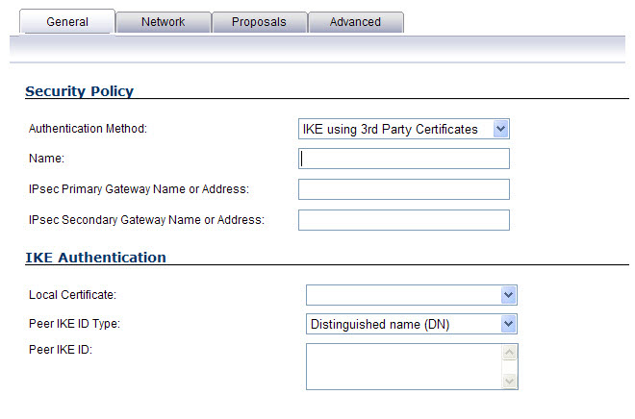The width and height of the screenshot is (635, 419).
Task: Expand Authentication Method dropdown arrow
Action: (x=501, y=129)
